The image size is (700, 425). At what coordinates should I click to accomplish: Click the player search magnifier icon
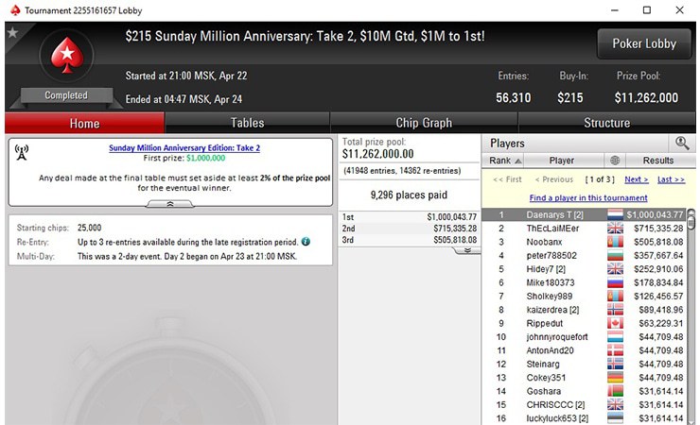(681, 143)
